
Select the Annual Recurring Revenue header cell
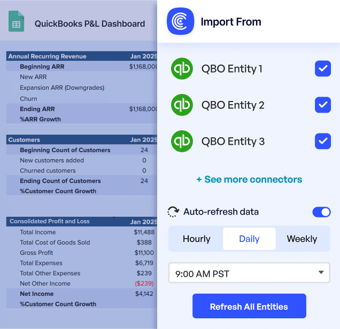tap(47, 56)
